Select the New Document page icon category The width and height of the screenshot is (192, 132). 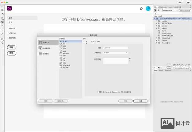tap(48, 42)
